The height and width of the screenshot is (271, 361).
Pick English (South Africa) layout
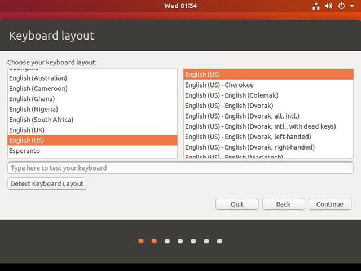93,120
